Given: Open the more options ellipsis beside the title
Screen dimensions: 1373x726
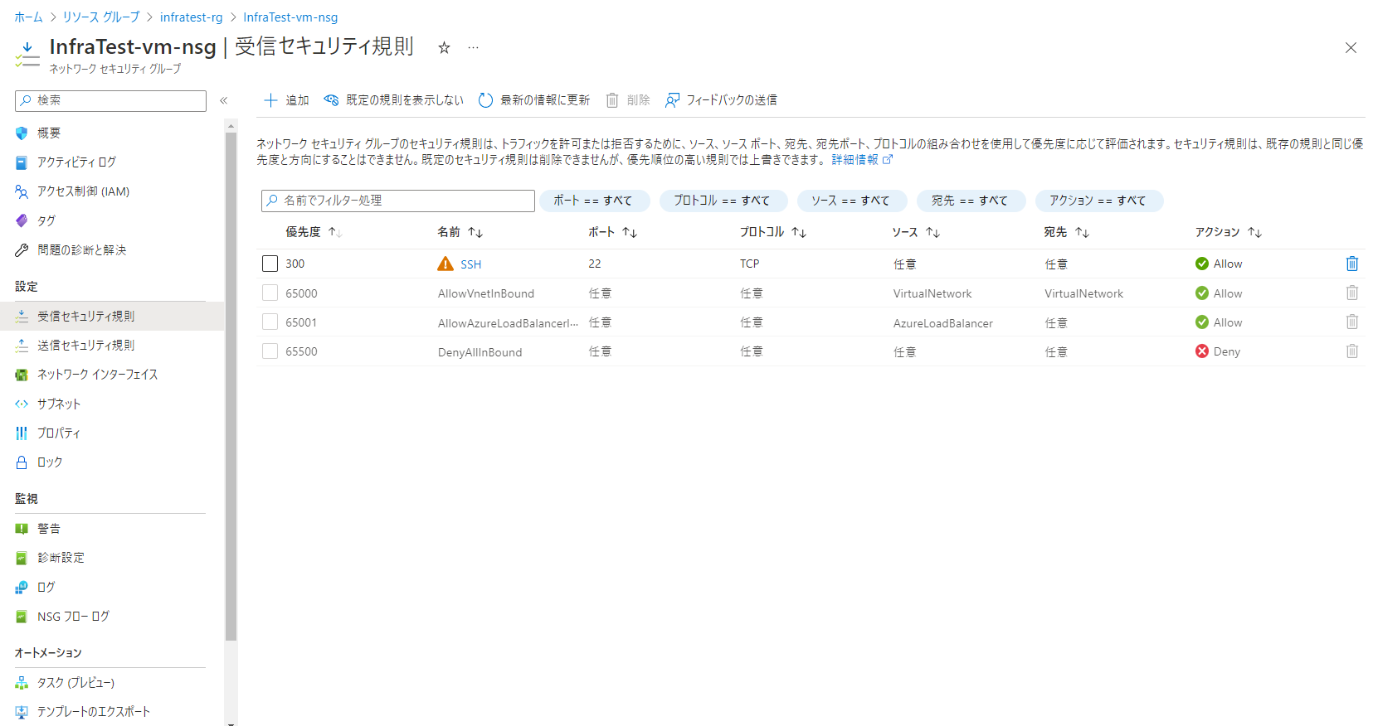Looking at the screenshot, I should pyautogui.click(x=473, y=48).
